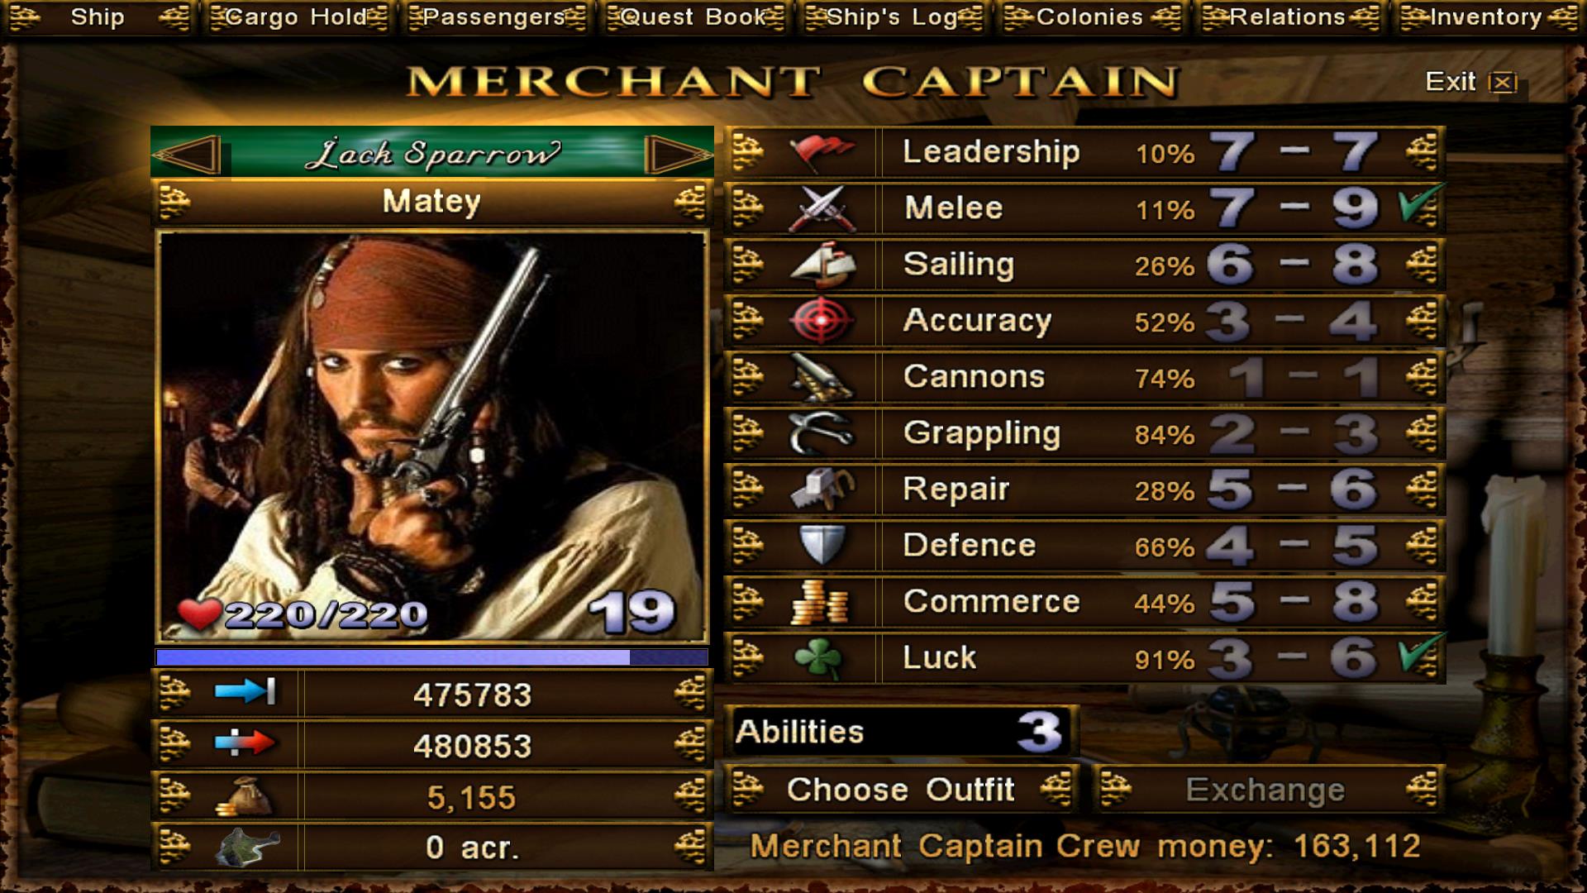The image size is (1587, 893).
Task: Toggle the green checkmark on Melee row
Action: (x=1421, y=205)
